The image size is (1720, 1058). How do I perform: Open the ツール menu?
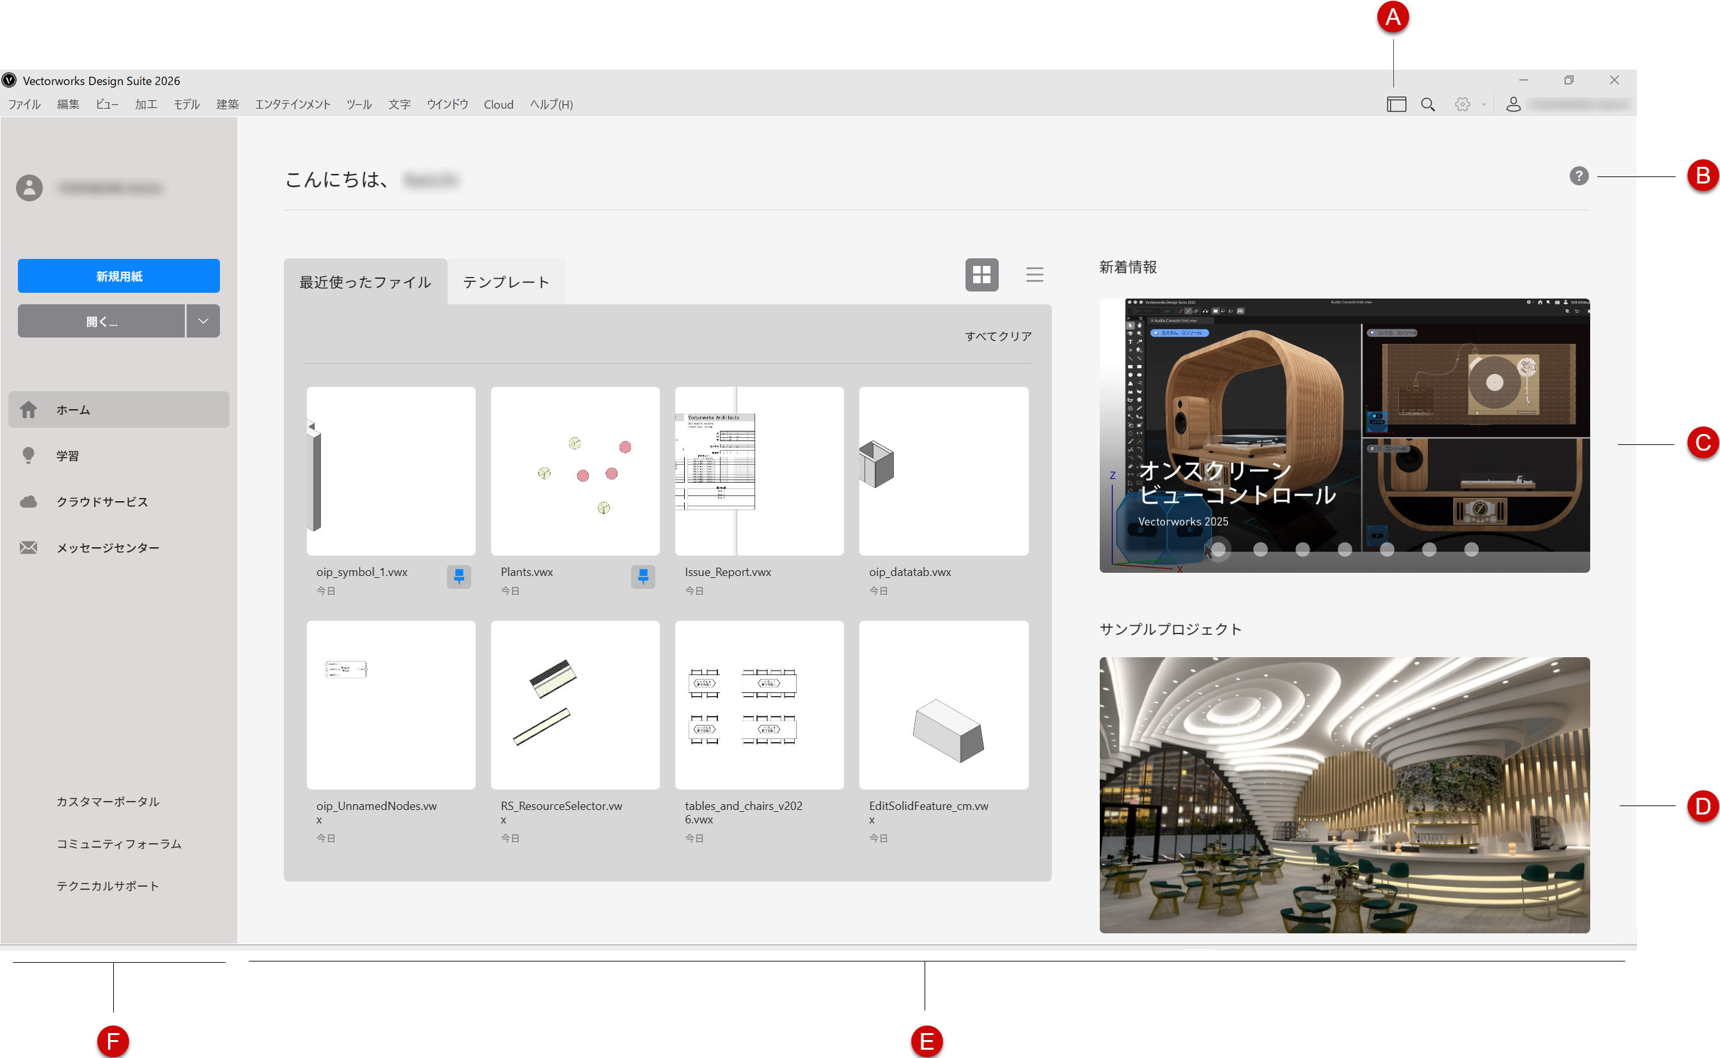358,104
